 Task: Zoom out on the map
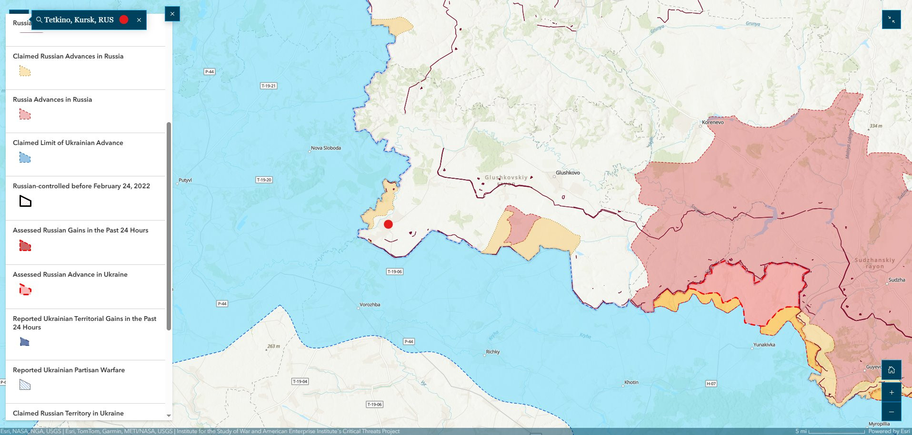click(x=892, y=412)
